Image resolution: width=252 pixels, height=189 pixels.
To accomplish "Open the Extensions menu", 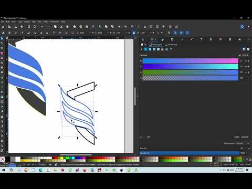I will pyautogui.click(x=55, y=22).
